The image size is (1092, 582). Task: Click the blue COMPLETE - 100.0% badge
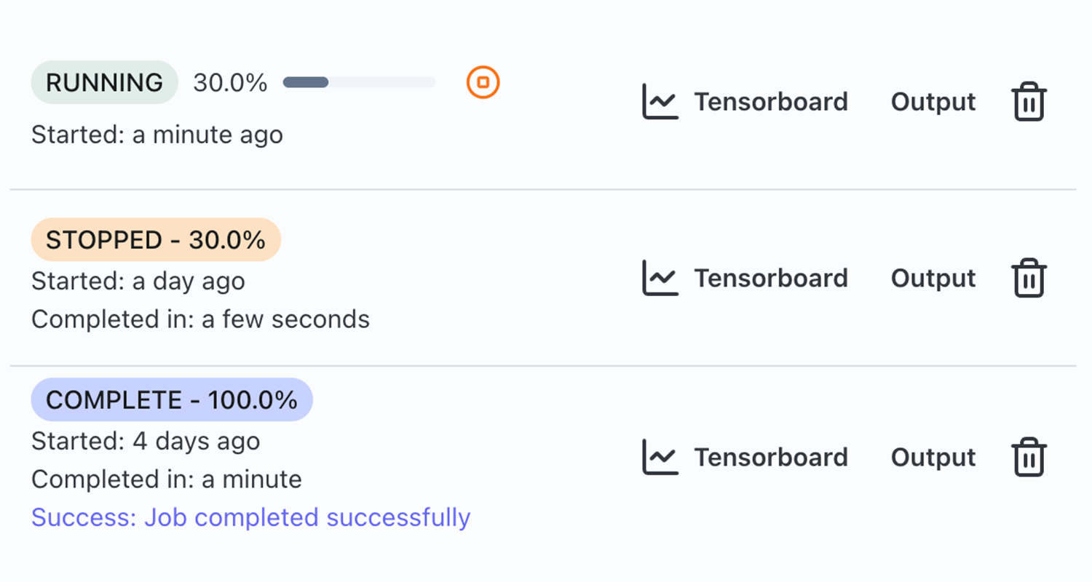click(172, 399)
